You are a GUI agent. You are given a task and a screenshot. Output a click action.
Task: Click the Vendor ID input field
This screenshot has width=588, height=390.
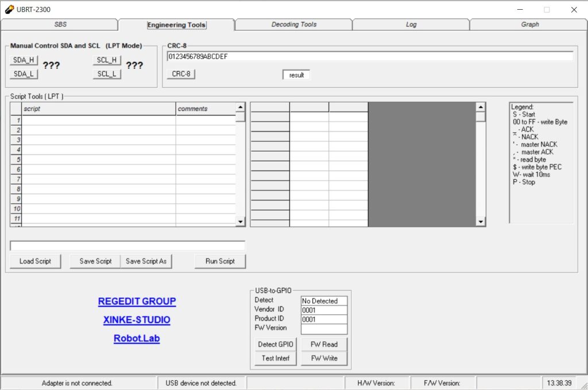(324, 310)
